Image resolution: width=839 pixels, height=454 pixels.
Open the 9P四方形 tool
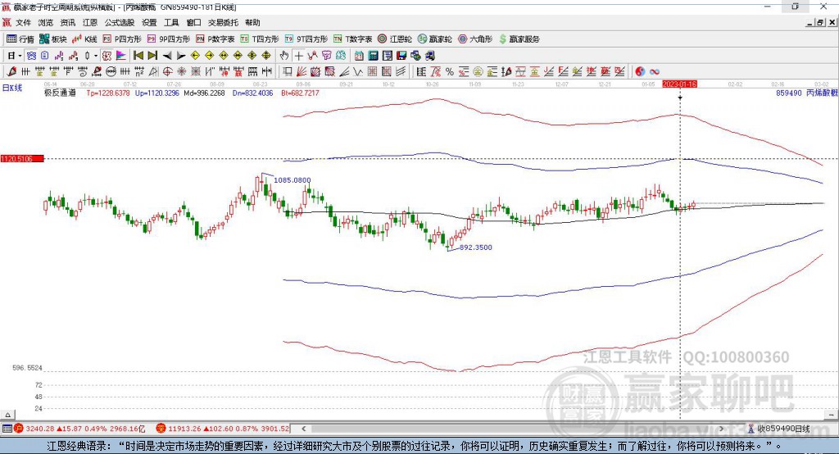click(x=169, y=39)
